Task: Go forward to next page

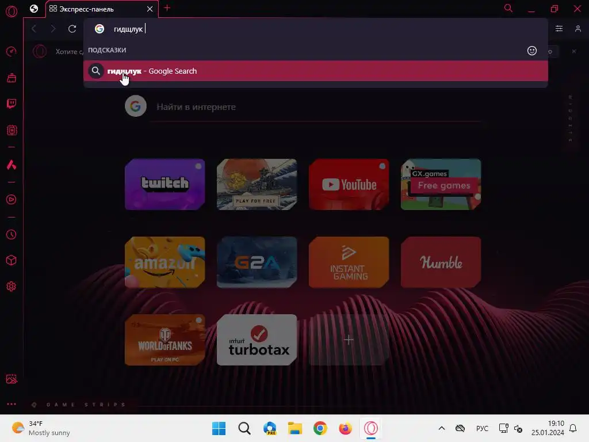Action: pyautogui.click(x=53, y=29)
